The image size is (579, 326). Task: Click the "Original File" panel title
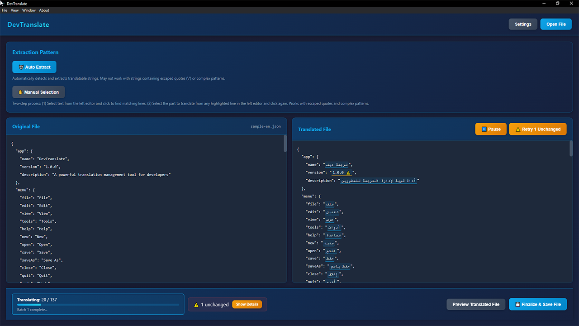[26, 126]
